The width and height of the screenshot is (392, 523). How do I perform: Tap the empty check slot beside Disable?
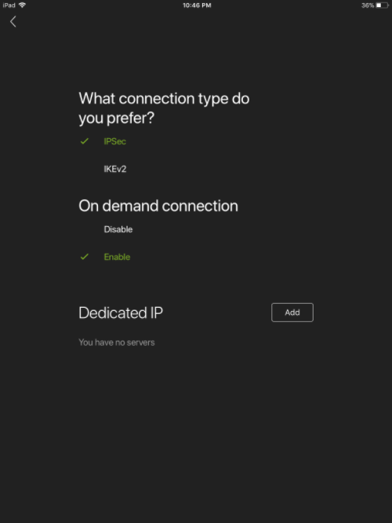tap(84, 229)
